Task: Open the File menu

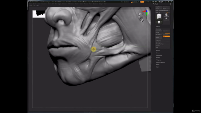Action: (x=56, y=4)
